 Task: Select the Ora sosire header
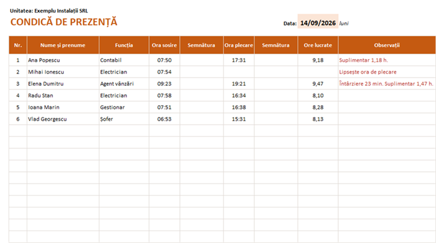point(164,45)
